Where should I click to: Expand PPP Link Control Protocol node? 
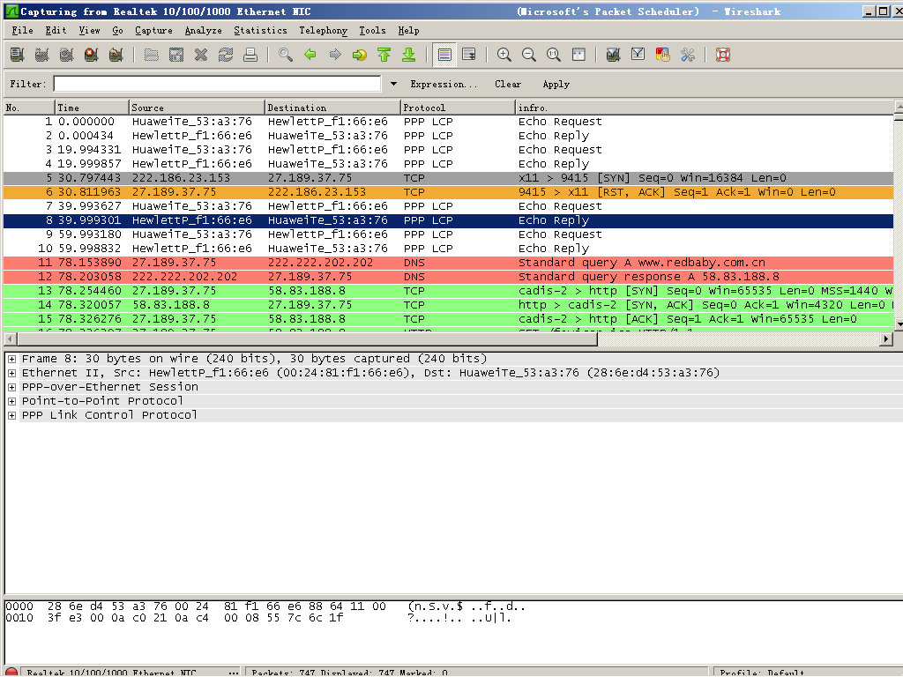pos(11,415)
